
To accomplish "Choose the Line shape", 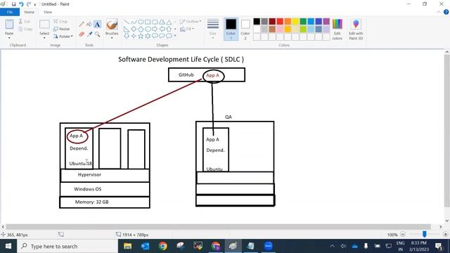I will (127, 22).
